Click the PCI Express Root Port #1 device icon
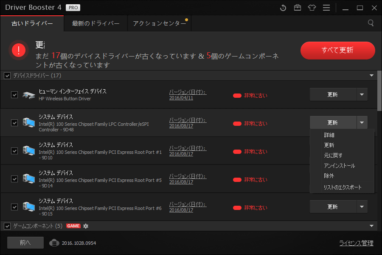 point(29,150)
